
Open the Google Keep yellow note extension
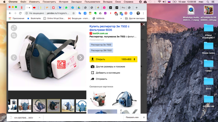(90, 13)
